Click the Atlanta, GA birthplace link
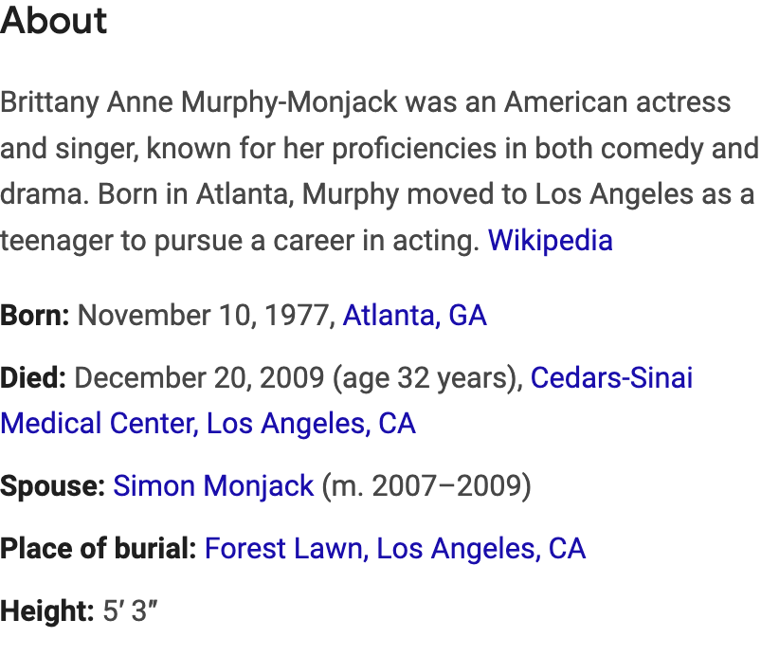This screenshot has width=779, height=656. coord(414,315)
